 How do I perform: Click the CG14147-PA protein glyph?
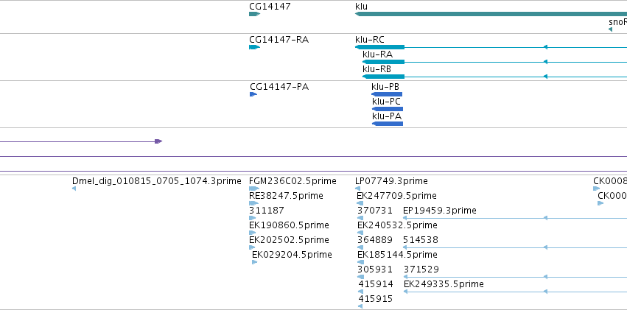tap(253, 94)
